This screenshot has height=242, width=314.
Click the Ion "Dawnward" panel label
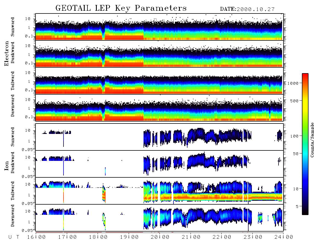[13, 215]
